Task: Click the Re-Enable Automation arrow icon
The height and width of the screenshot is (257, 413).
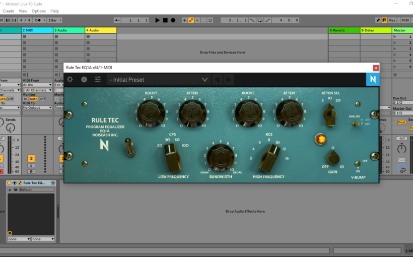Action: coord(197,20)
